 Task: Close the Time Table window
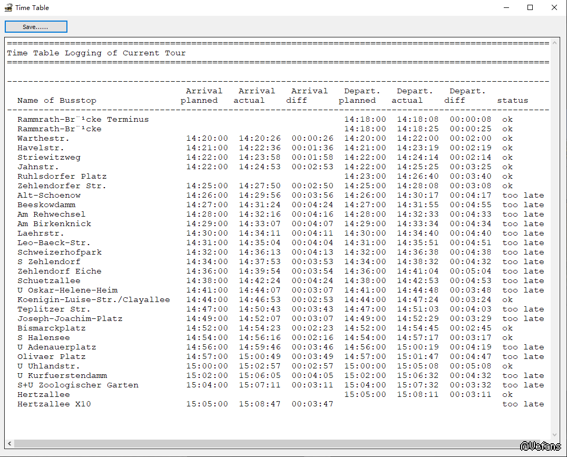click(554, 8)
